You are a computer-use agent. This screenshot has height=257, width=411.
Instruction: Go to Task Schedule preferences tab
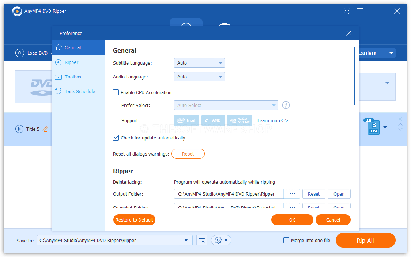click(x=78, y=91)
